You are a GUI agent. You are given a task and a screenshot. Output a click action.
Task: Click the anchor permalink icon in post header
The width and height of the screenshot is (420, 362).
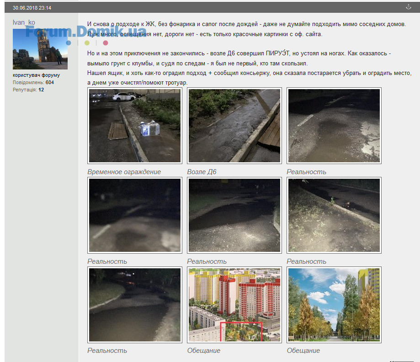pos(408,7)
